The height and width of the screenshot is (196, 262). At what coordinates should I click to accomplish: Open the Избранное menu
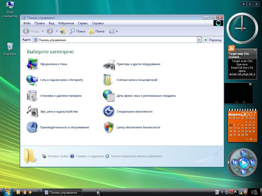66,23
